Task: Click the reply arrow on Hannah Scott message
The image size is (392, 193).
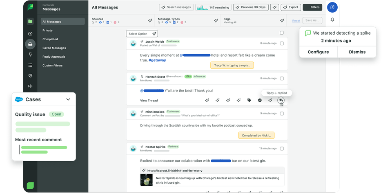Action: 281,100
